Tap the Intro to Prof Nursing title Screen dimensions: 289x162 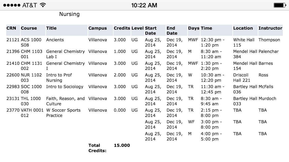click(59, 77)
